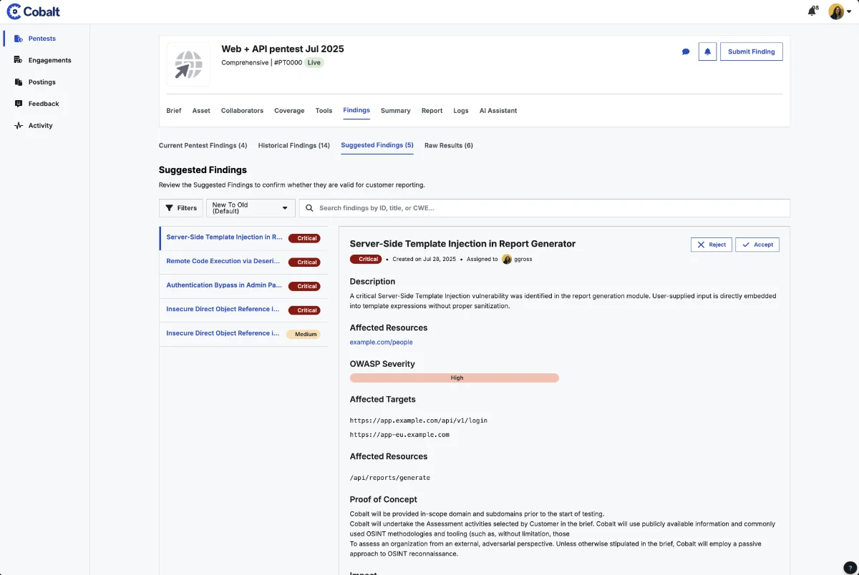Open the pentest comments chat icon
The height and width of the screenshot is (575, 859).
coord(686,51)
